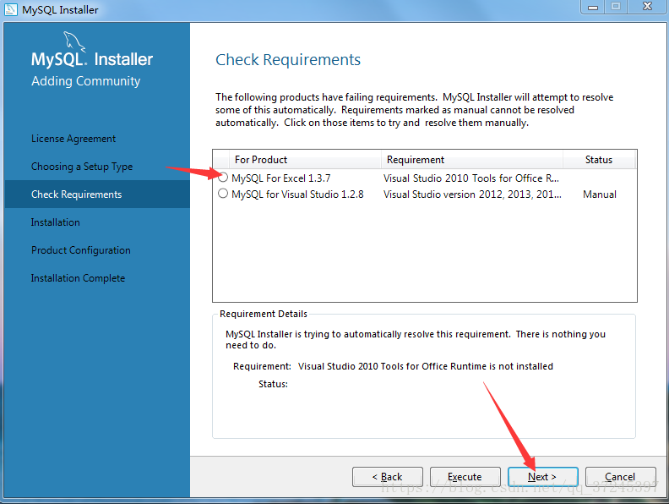
Task: Click the Back button
Action: (388, 477)
